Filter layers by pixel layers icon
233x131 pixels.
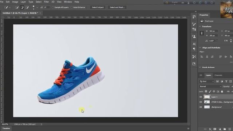pos(217,82)
